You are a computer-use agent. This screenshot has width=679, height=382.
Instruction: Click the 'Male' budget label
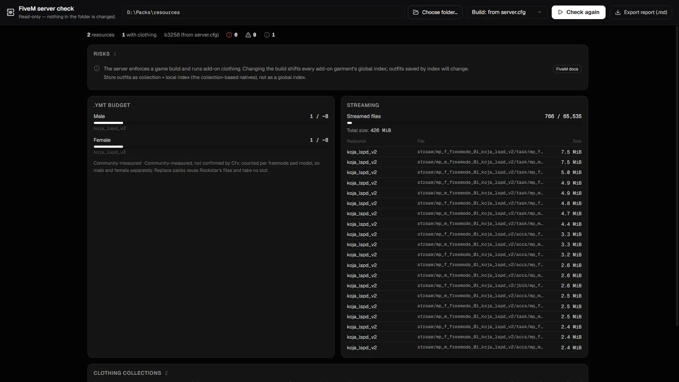point(99,116)
